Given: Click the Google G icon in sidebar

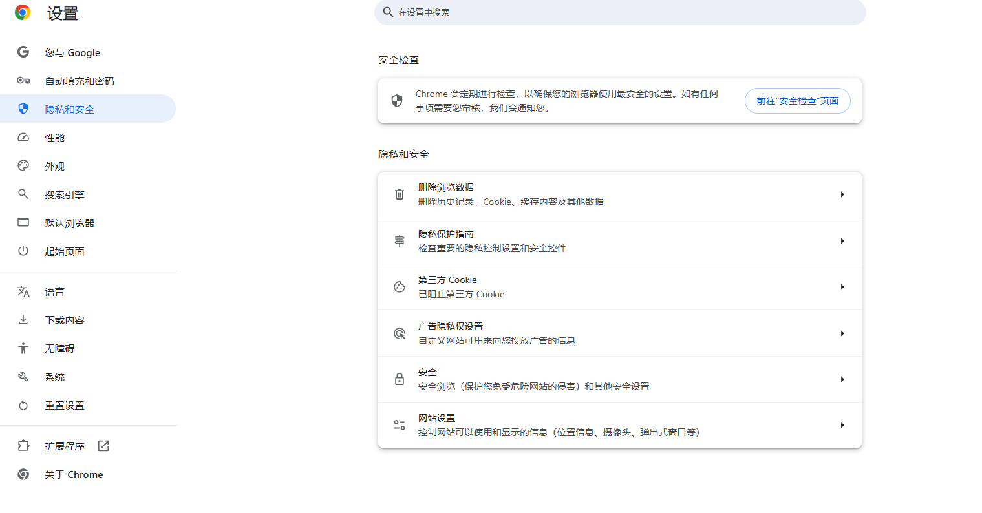Looking at the screenshot, I should point(23,52).
